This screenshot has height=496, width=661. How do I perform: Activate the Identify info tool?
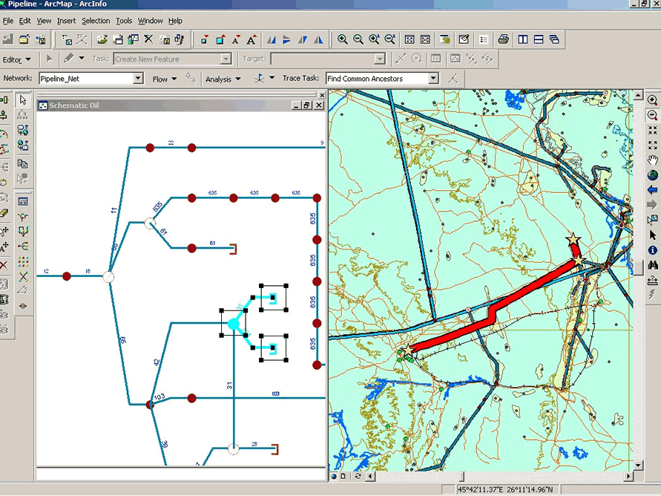click(653, 250)
